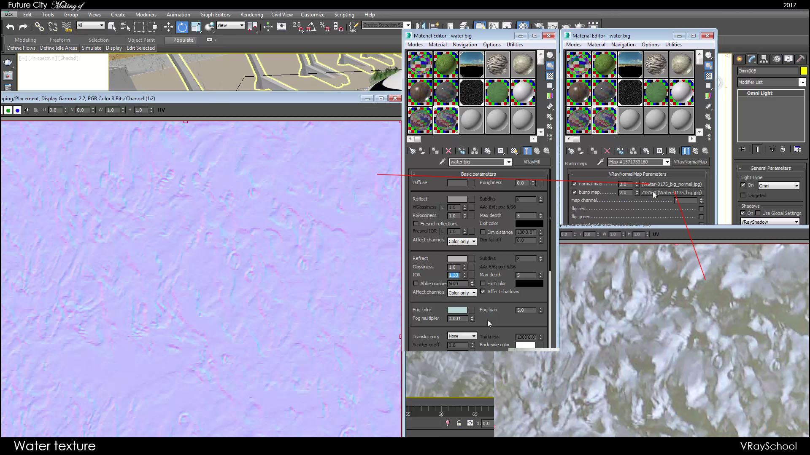Screen dimensions: 810x455
Task: Switch to the Create command panel
Action: (x=739, y=59)
